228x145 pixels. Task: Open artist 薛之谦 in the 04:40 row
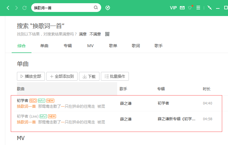[126, 103]
